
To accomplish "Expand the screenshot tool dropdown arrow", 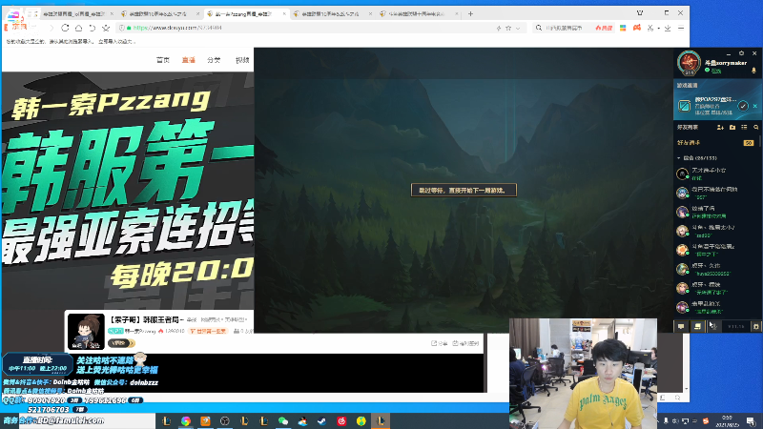I will pyautogui.click(x=658, y=29).
